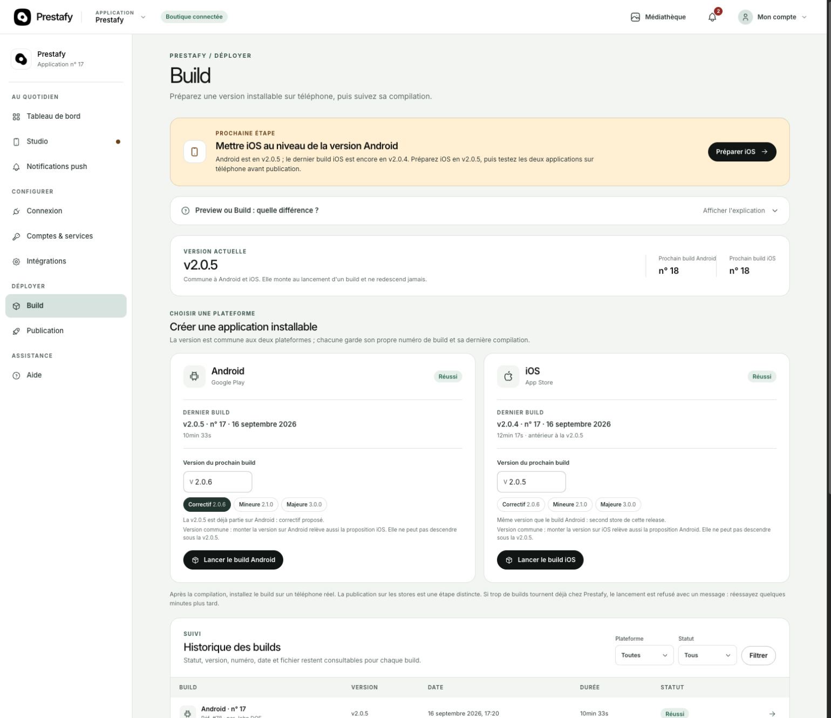This screenshot has height=718, width=831.
Task: Click the Android version field showing 2.0.6
Action: 217,482
